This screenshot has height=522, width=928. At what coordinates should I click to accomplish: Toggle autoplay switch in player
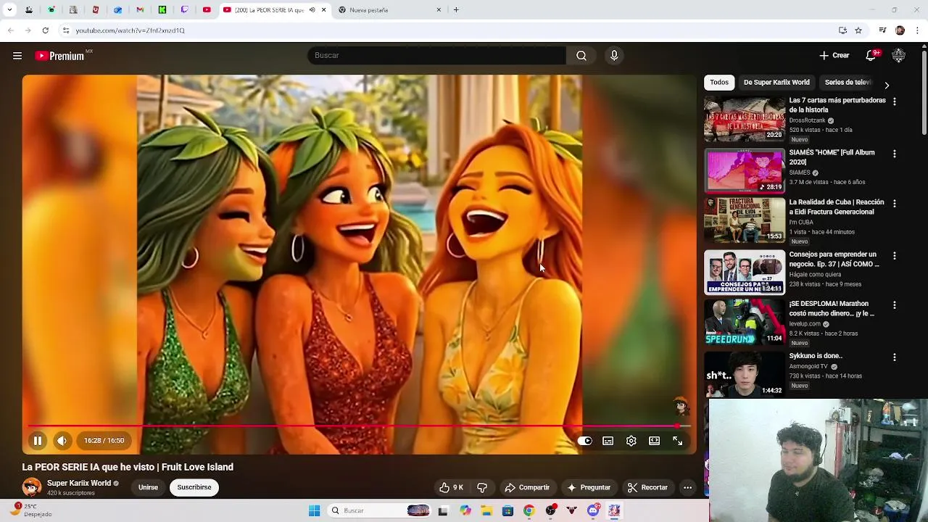click(585, 441)
